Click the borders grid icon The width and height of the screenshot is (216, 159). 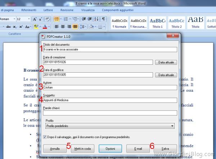pyautogui.click(x=100, y=27)
